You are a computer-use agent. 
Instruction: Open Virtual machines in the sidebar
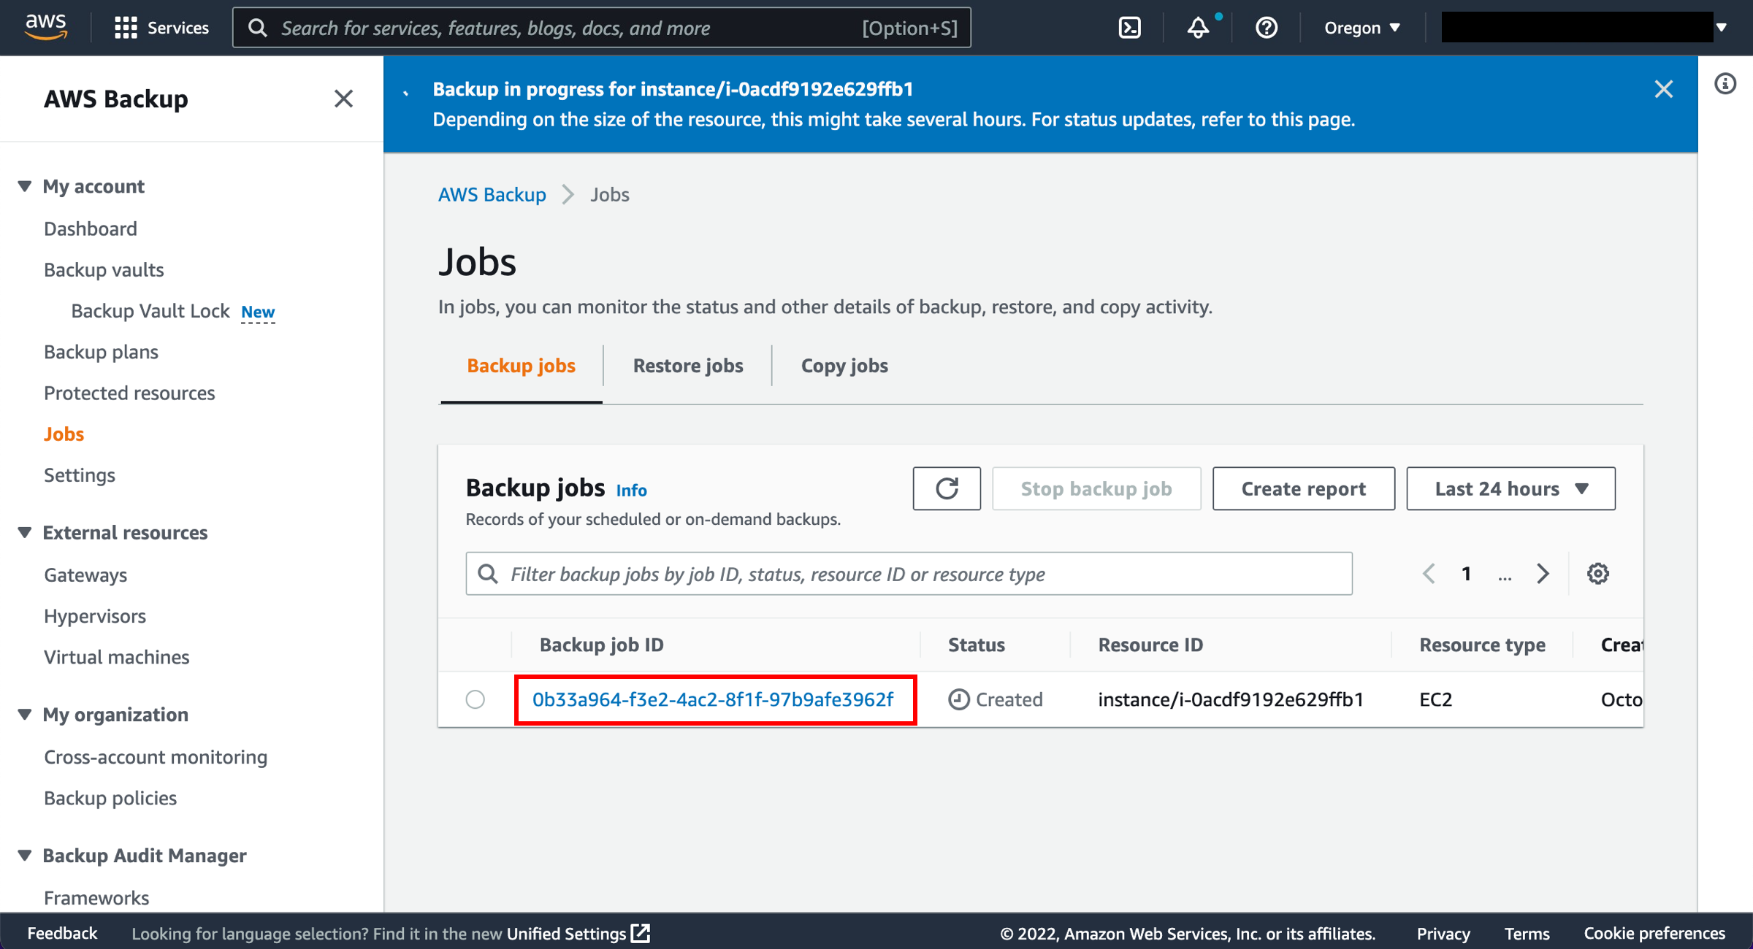117,657
